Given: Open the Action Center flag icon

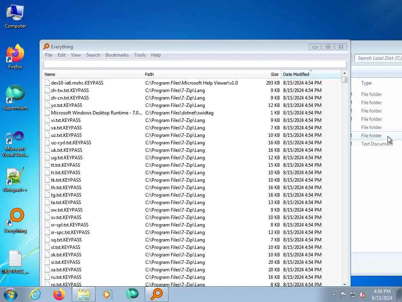Looking at the screenshot, I should click(x=343, y=294).
